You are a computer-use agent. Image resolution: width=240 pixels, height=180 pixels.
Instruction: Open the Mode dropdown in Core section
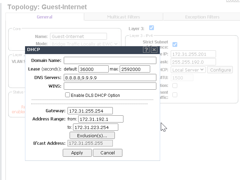(x=85, y=44)
